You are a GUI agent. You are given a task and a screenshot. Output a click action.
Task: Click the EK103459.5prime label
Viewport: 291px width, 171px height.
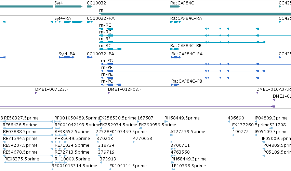click(x=128, y=132)
